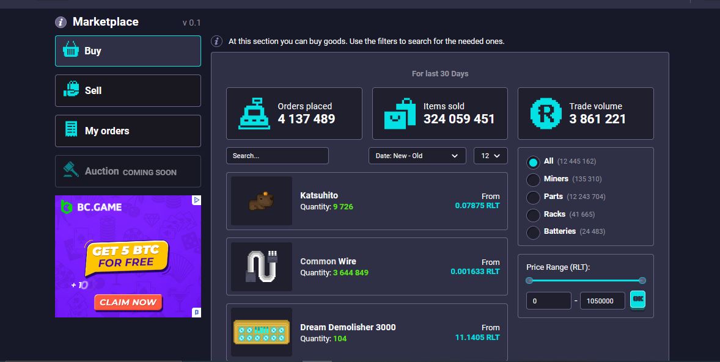The height and width of the screenshot is (362, 720).
Task: Click the AdChoices icon on BC.GAME ad
Action: coord(196,200)
